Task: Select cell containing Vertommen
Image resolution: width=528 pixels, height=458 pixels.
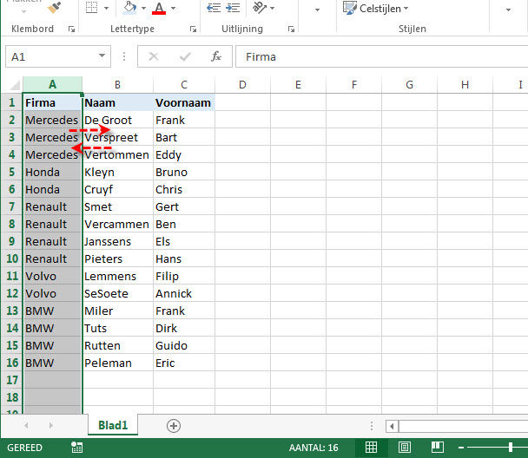Action: click(118, 154)
